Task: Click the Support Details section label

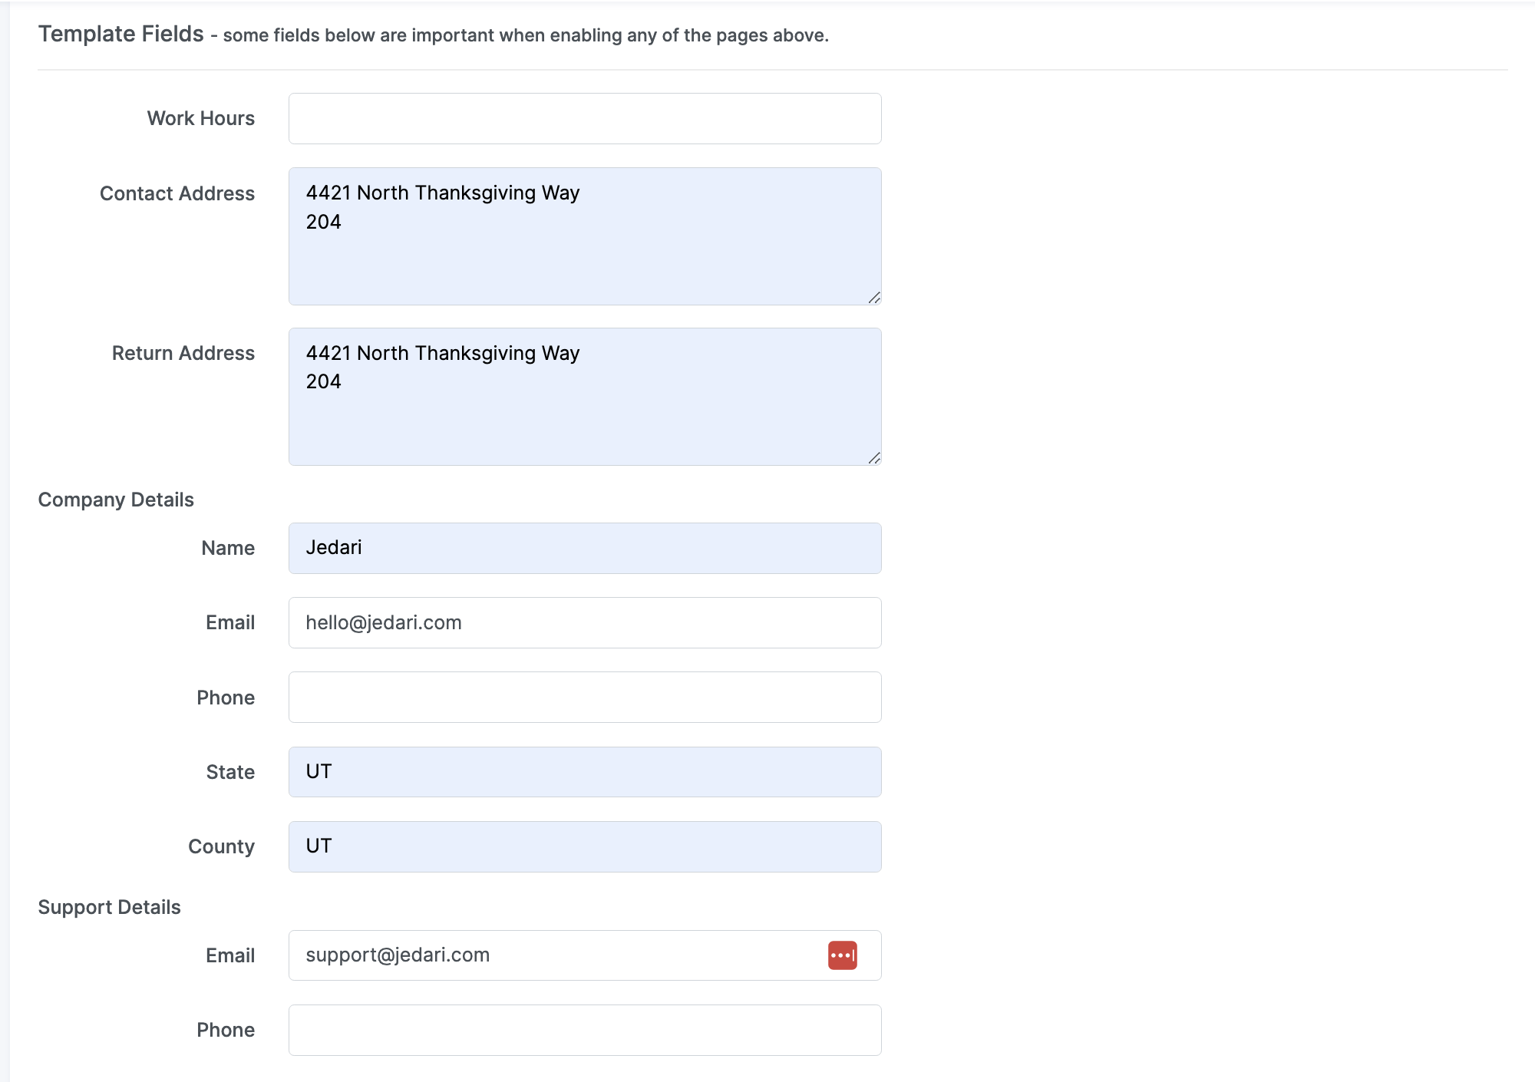Action: (110, 907)
